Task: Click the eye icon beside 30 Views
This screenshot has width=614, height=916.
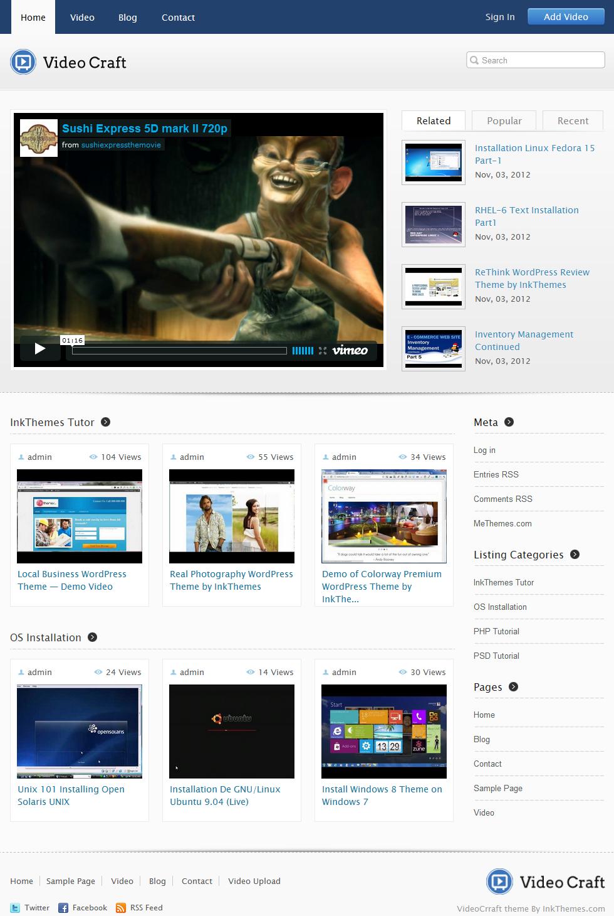Action: (403, 672)
